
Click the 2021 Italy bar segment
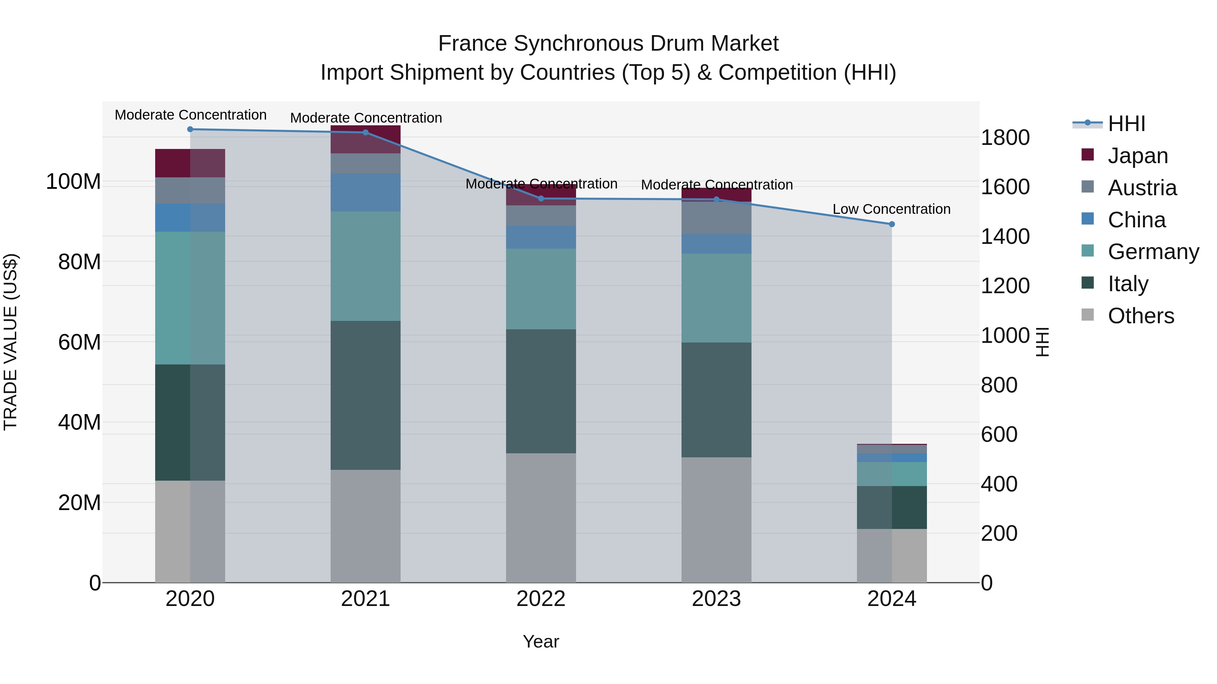click(365, 396)
